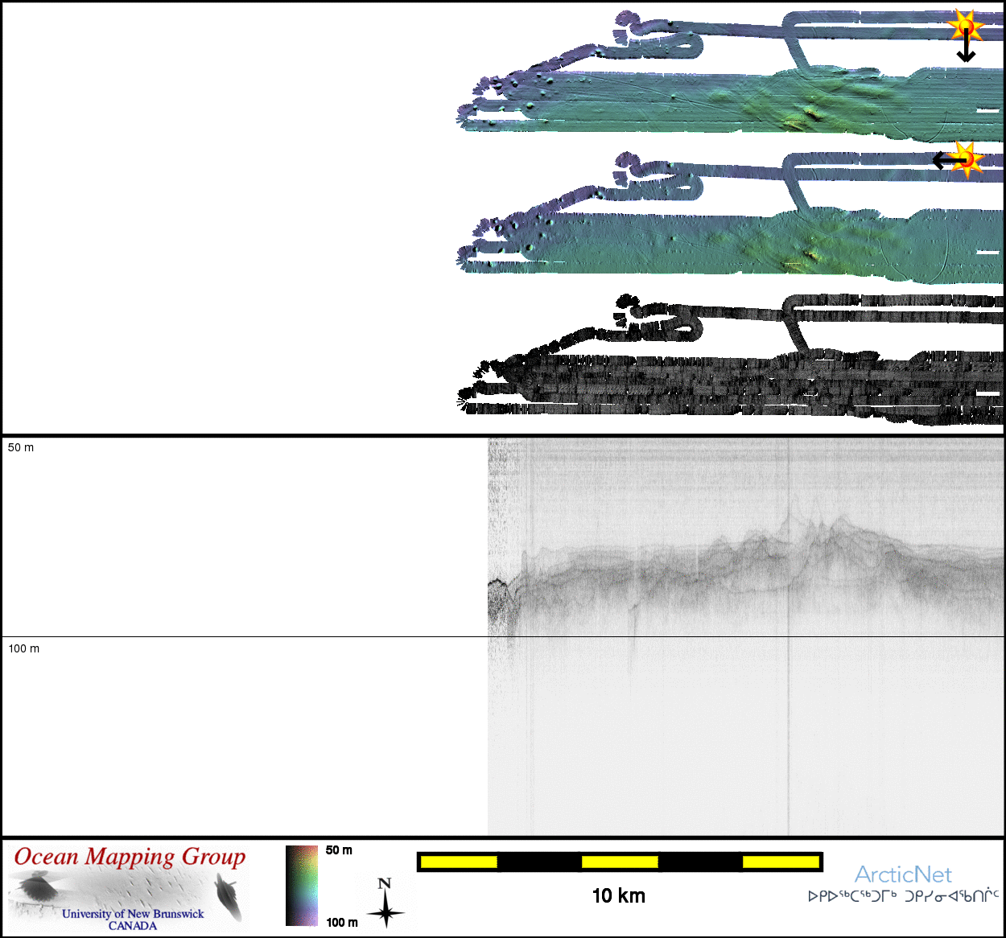
Task: Click the depth color legend swatch
Action: [302, 886]
